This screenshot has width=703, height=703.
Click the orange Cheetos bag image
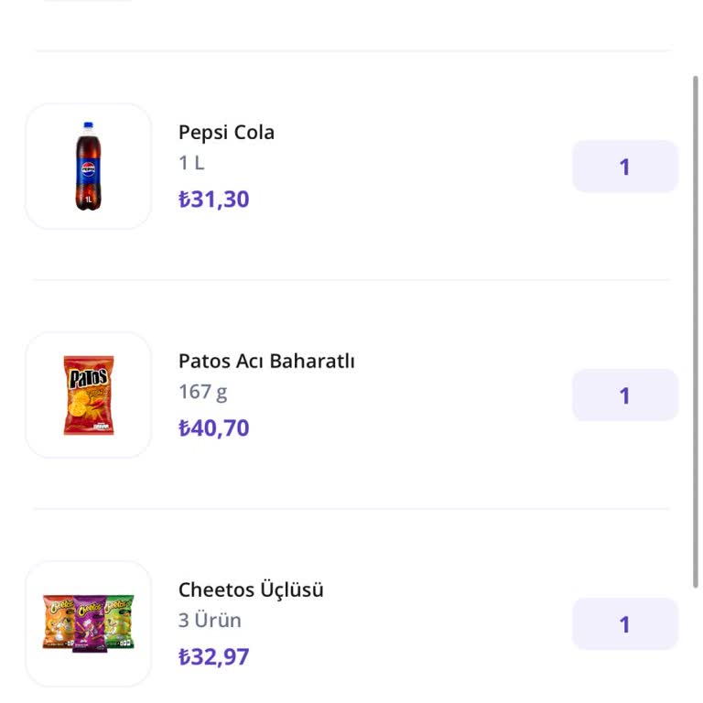click(x=59, y=623)
